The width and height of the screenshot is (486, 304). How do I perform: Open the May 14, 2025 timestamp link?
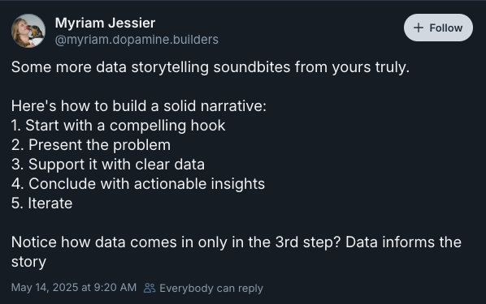(x=74, y=288)
